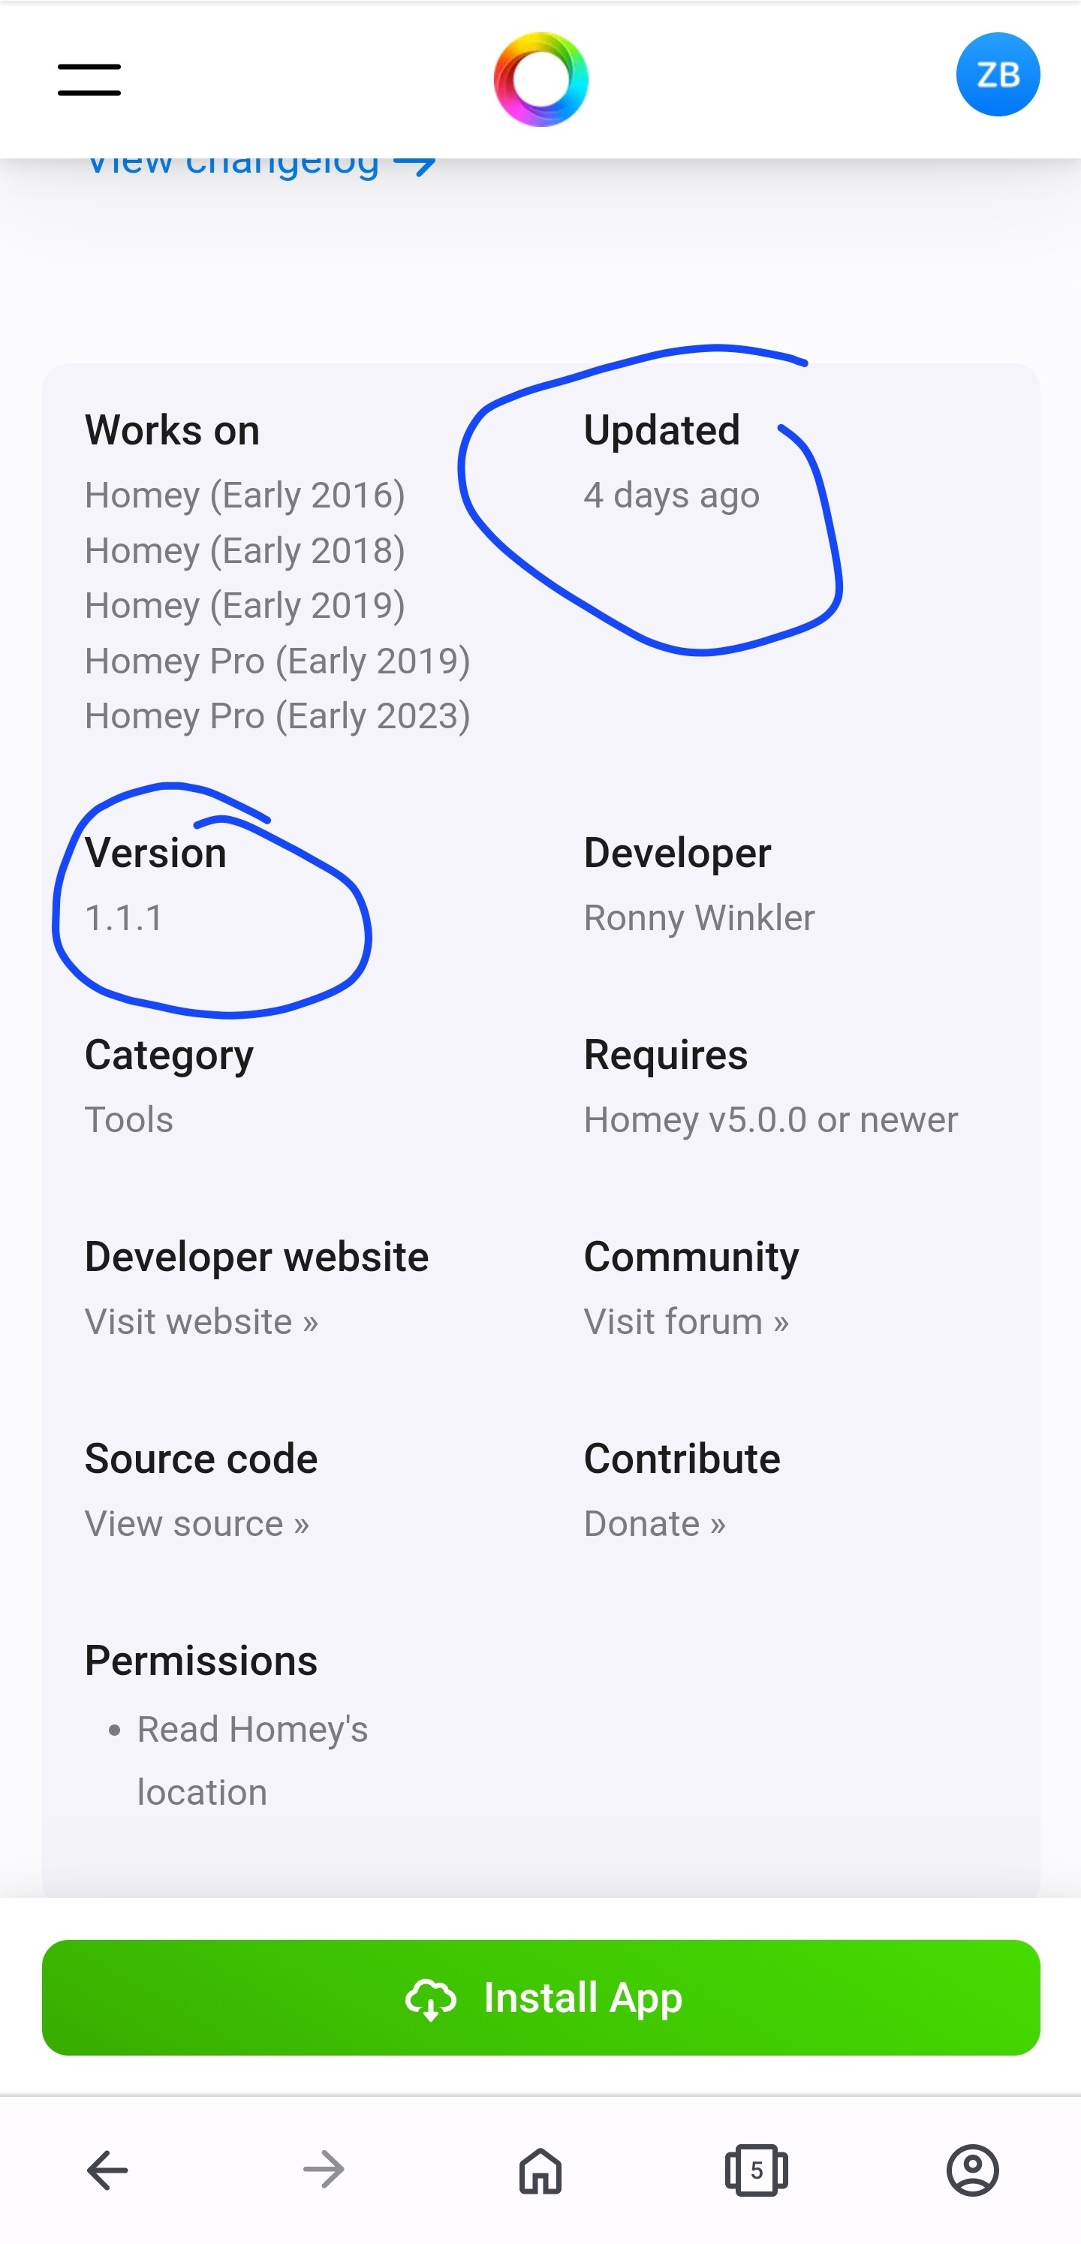1081x2244 pixels.
Task: Tap the Homey Pro (Early 2023) entry
Action: [278, 716]
